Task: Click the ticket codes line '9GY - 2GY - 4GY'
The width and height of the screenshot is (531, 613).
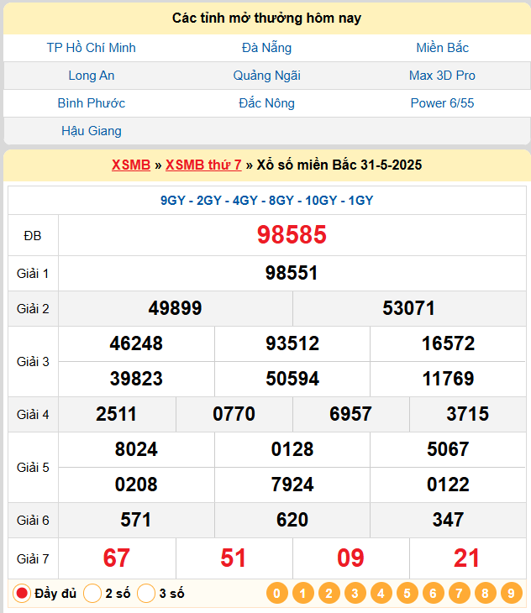Action: tap(266, 201)
